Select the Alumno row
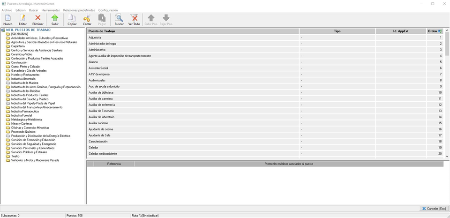Image resolution: width=450 pixels, height=218 pixels. pos(266,62)
